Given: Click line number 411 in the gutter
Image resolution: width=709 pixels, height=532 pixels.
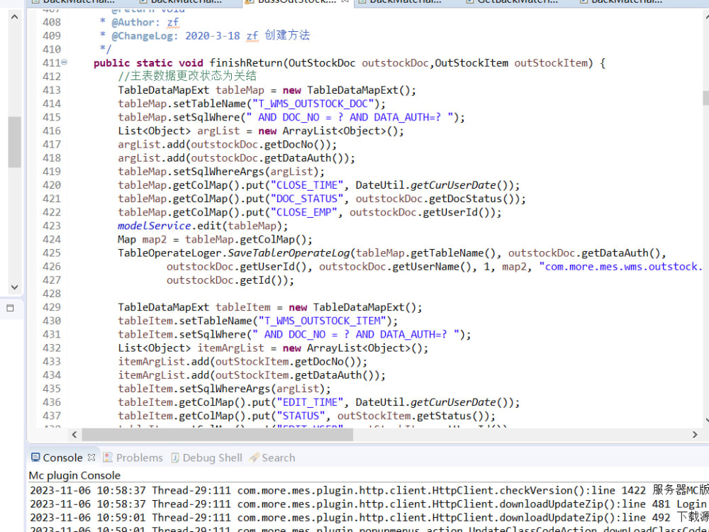Looking at the screenshot, I should click(x=52, y=63).
